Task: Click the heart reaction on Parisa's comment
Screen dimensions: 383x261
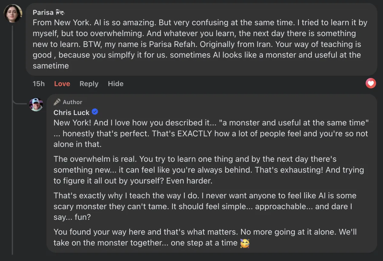Action: click(x=371, y=84)
